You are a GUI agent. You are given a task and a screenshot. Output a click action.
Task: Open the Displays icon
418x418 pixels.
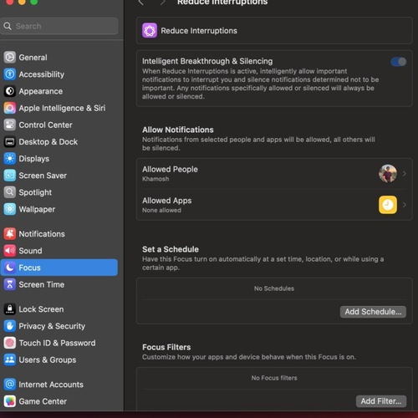[10, 159]
